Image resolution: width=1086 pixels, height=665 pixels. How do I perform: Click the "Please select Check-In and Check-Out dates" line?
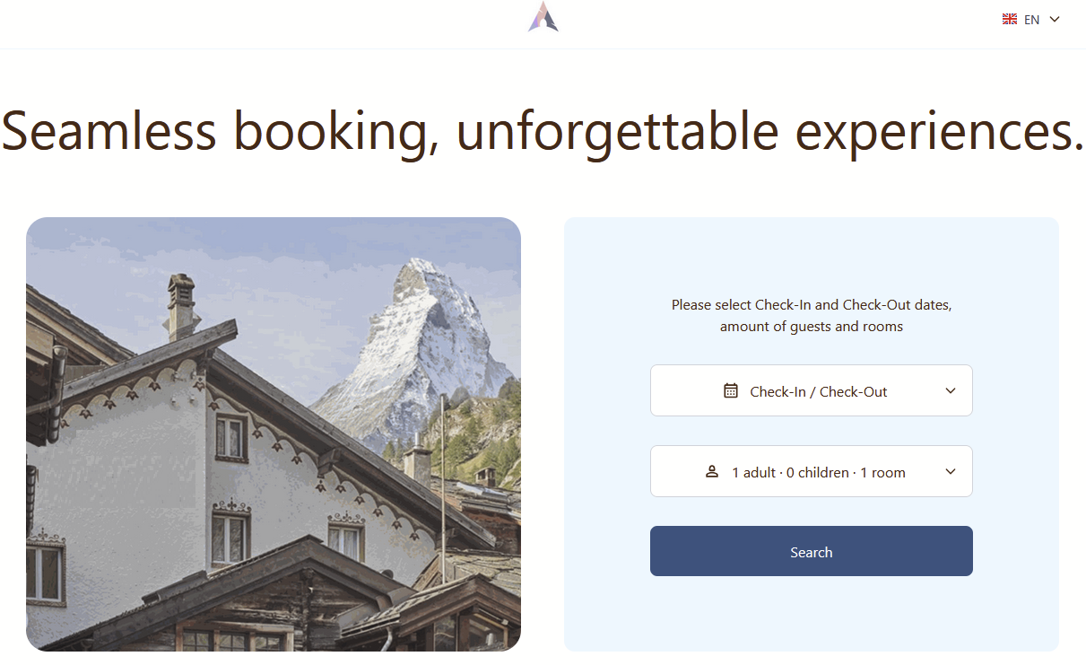click(x=812, y=305)
